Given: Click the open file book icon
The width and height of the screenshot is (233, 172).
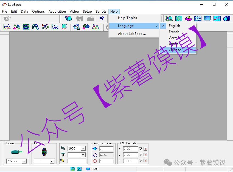Looking at the screenshot, I should [x=68, y=18].
